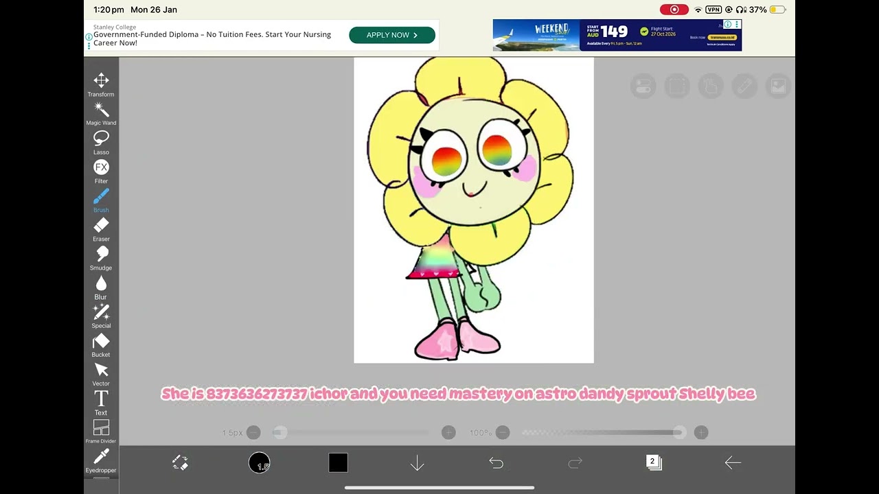
Task: Select the Text tool
Action: (101, 403)
